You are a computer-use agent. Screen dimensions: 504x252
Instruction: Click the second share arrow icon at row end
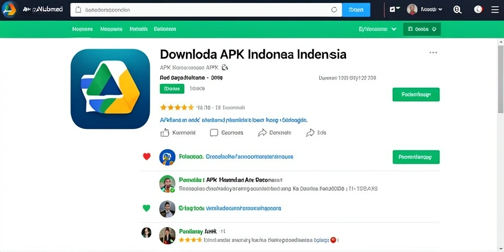(x=310, y=132)
